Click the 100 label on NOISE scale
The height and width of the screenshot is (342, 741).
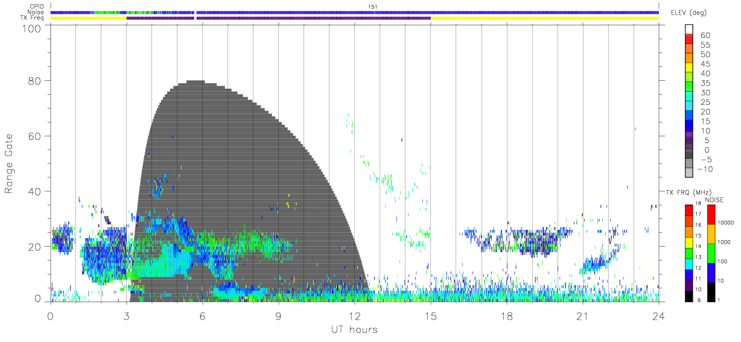coord(724,261)
